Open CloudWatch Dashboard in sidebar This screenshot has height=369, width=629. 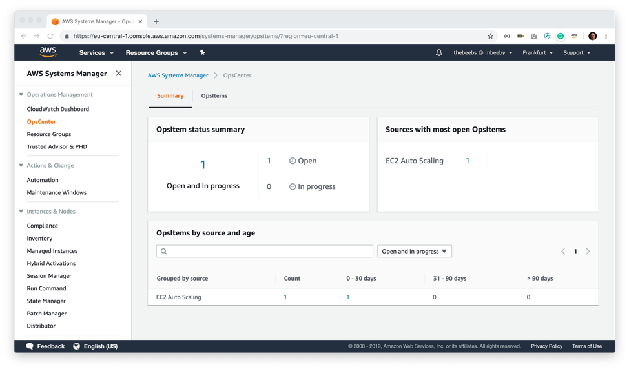point(57,109)
